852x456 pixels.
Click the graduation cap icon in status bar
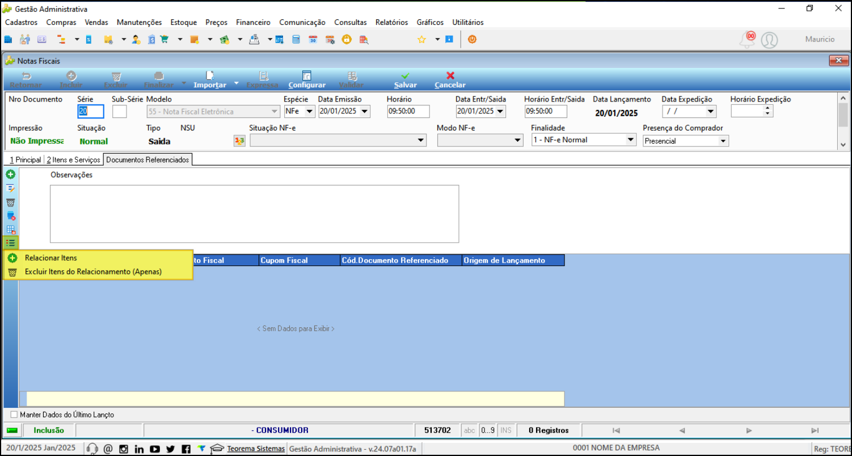217,449
